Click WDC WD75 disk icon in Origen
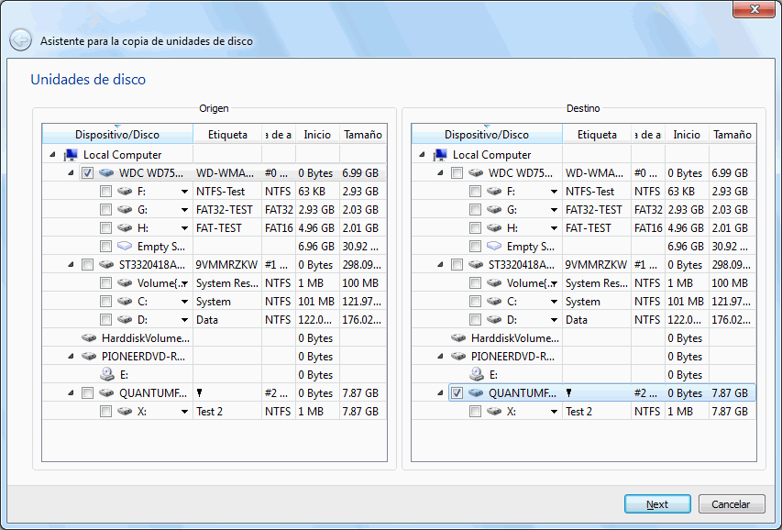The image size is (782, 530). coord(106,173)
